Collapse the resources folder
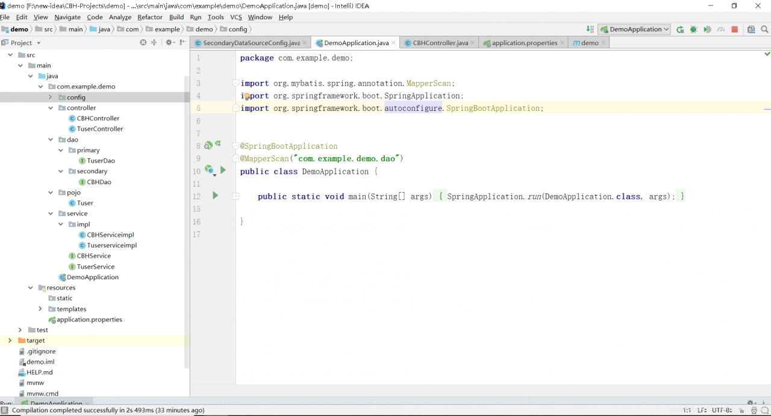 point(31,288)
